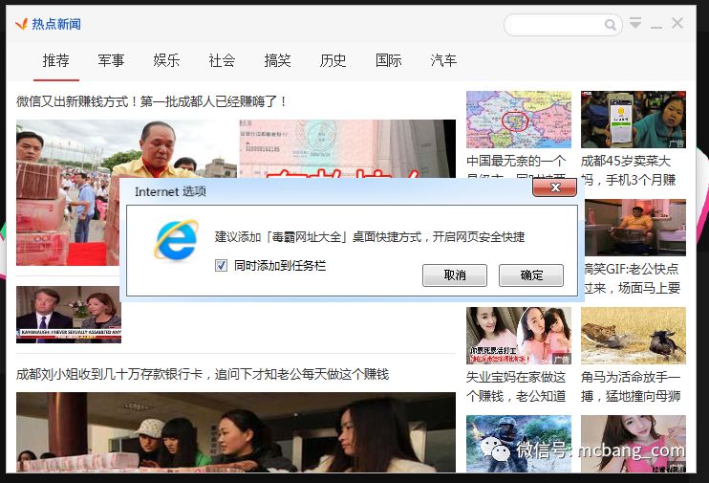
Task: Open the dropdown menu arrow beside search
Action: [x=635, y=23]
